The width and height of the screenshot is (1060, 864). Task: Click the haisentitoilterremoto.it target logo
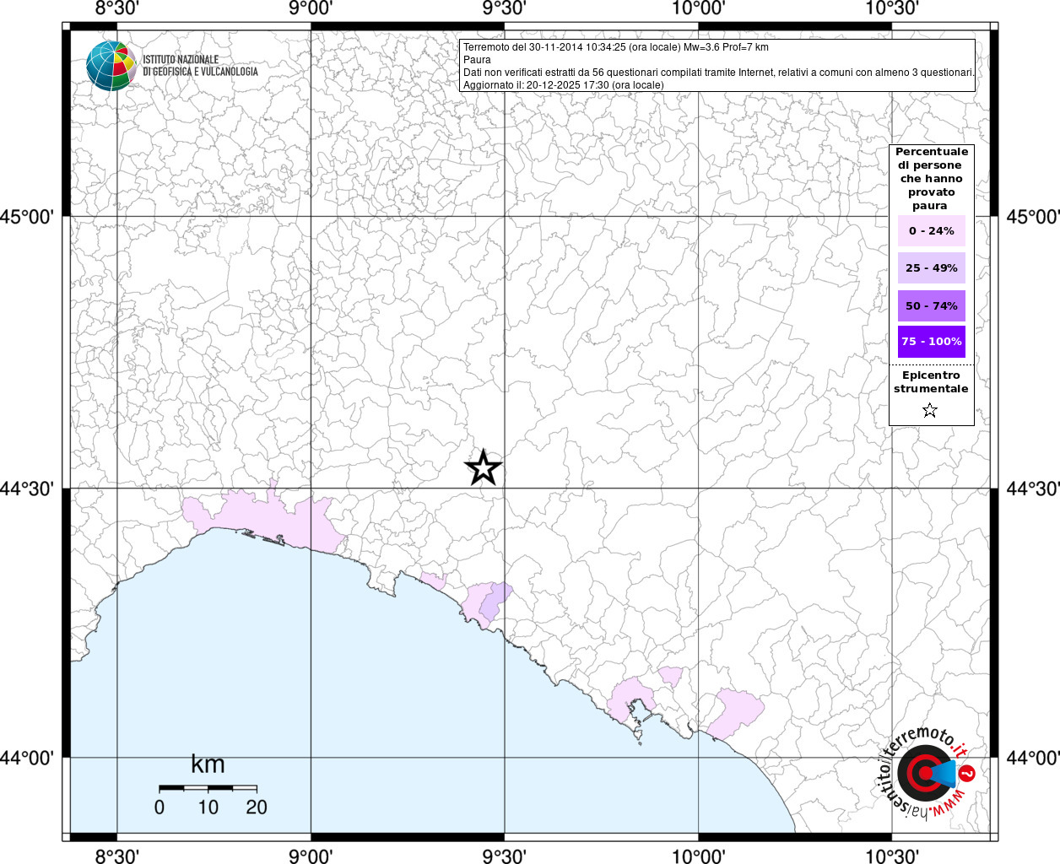coord(926,772)
